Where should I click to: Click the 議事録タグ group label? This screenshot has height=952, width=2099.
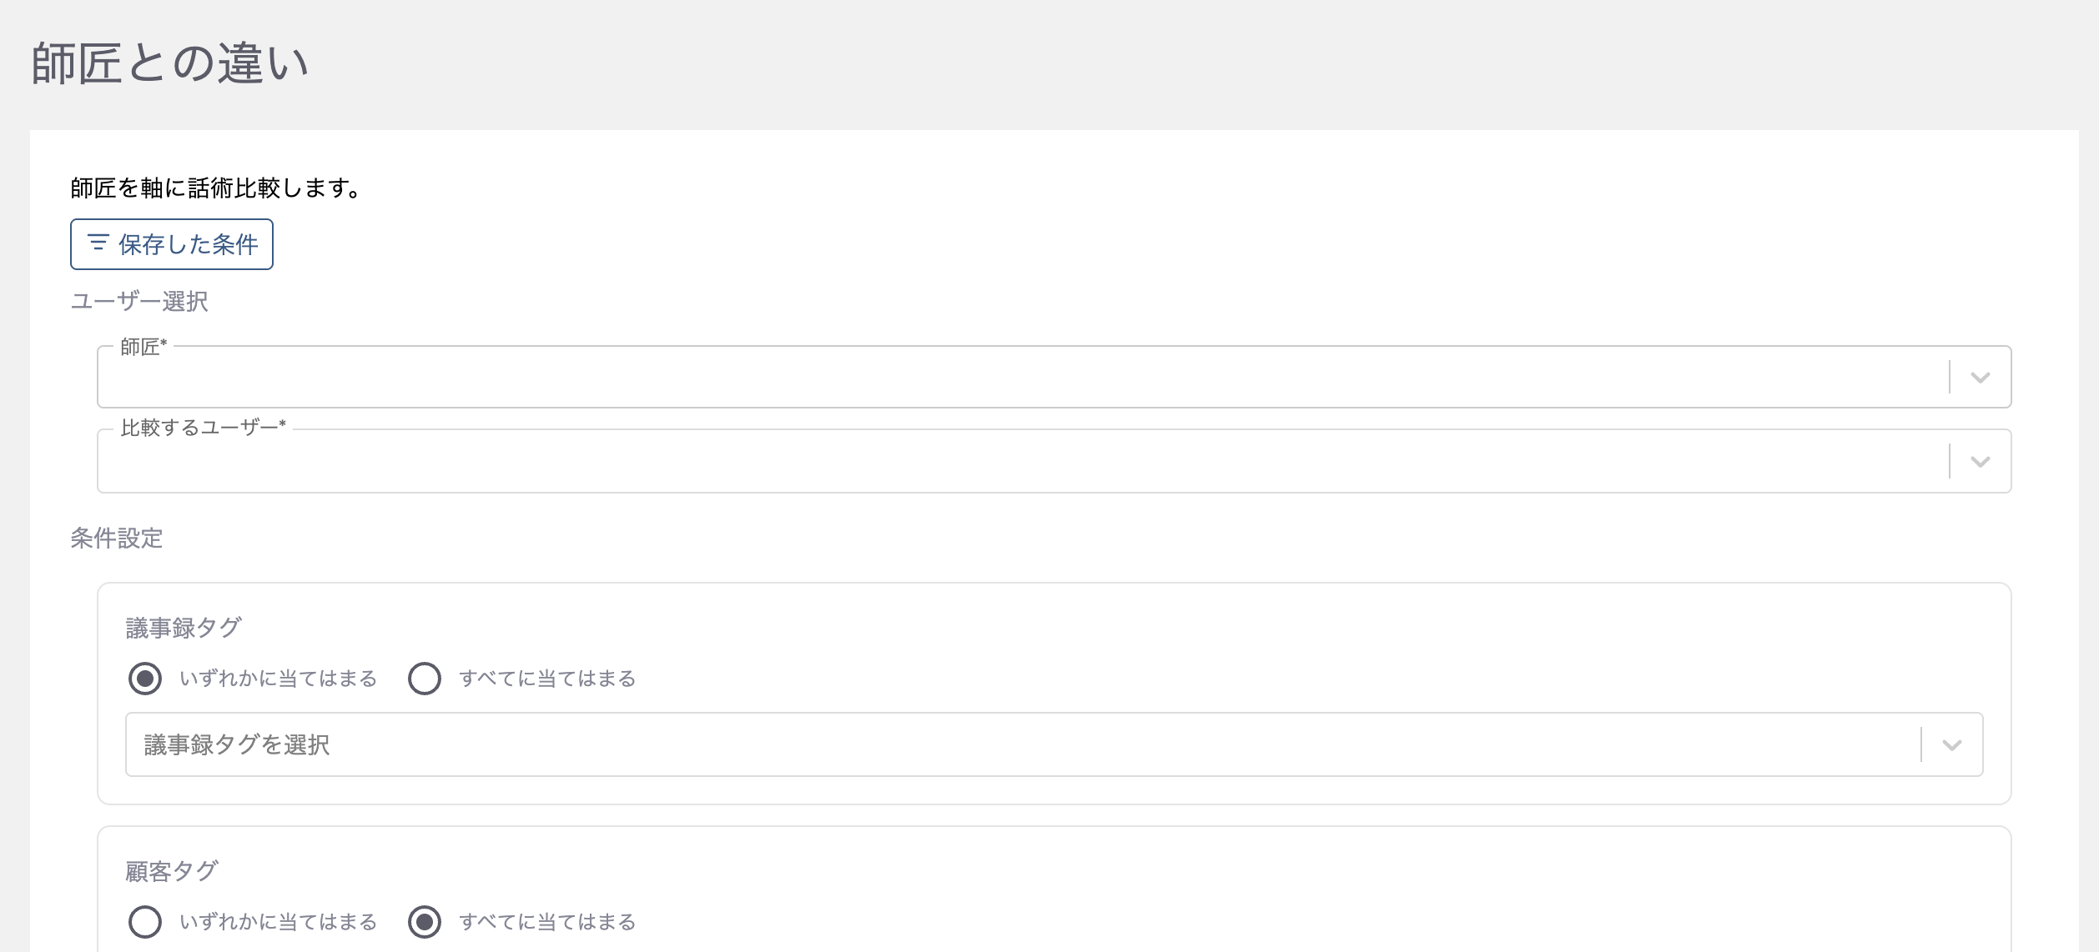[x=184, y=628]
